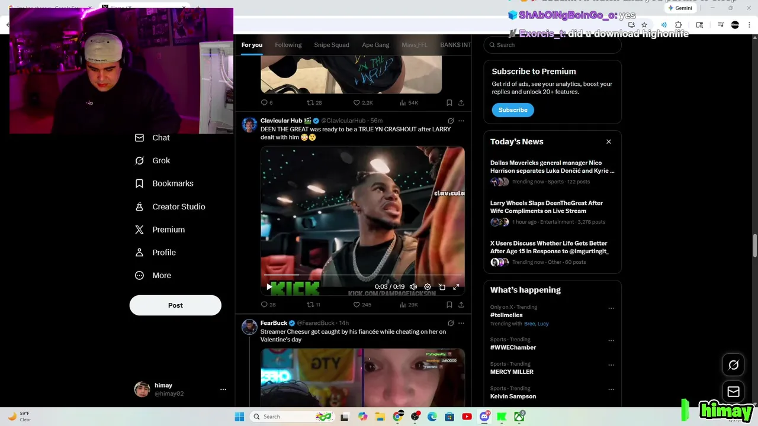Open more options on Clavicular Hub post
The width and height of the screenshot is (758, 426).
461,121
